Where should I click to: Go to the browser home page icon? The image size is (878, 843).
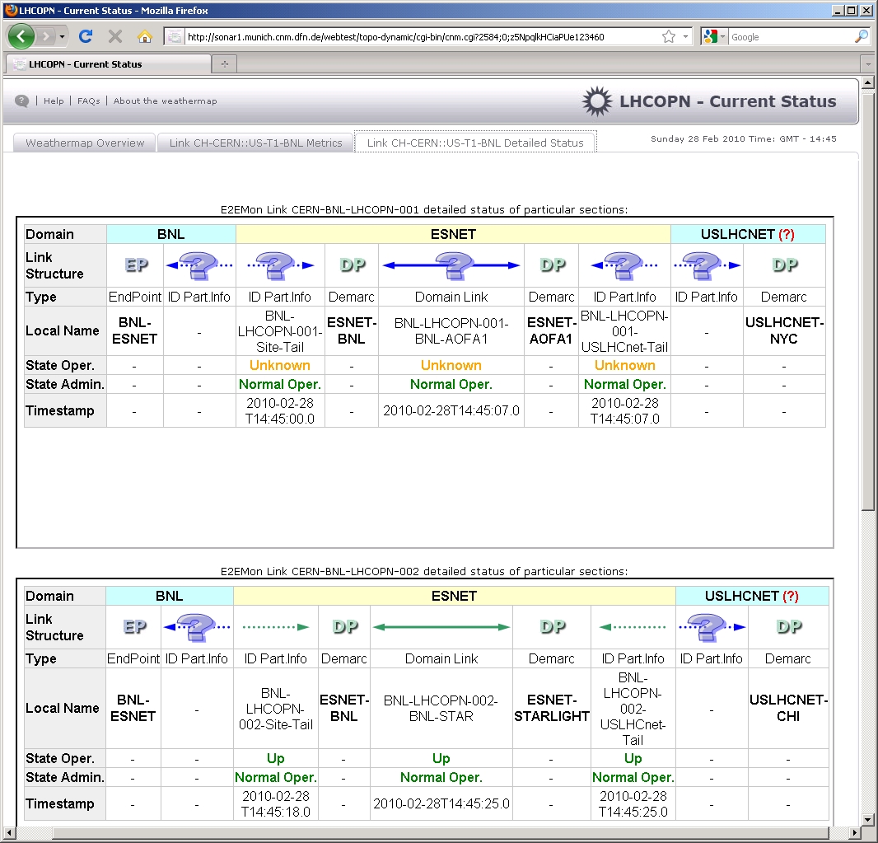coord(144,36)
